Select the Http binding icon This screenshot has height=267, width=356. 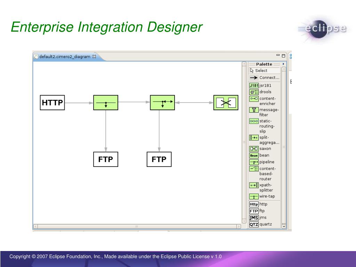(254, 204)
